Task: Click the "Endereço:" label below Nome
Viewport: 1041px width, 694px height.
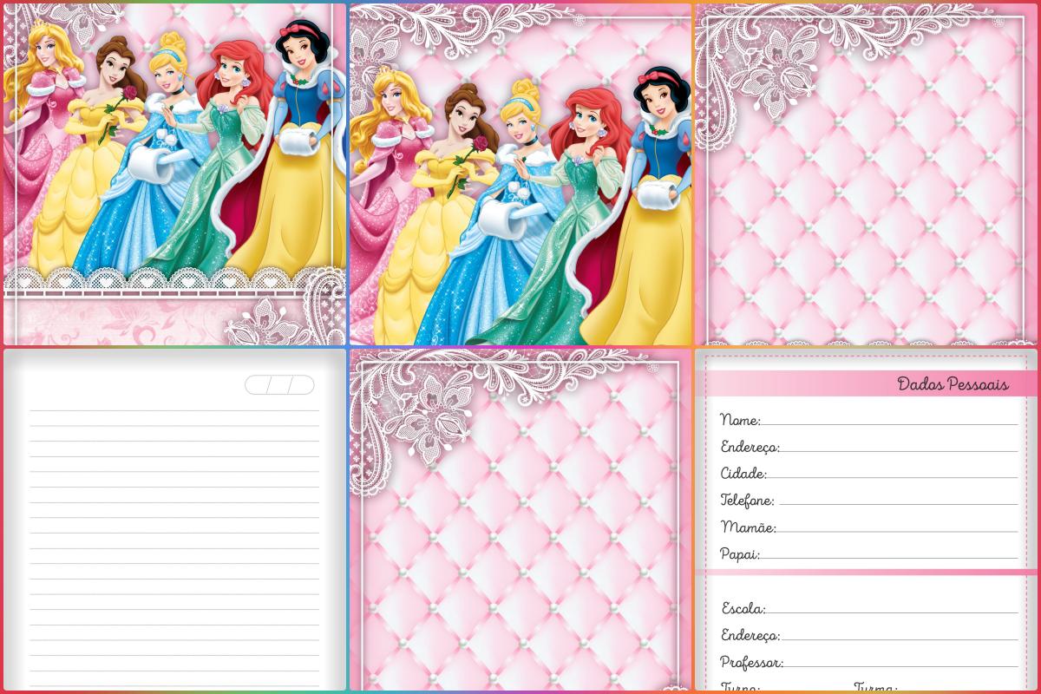Action: coord(750,448)
